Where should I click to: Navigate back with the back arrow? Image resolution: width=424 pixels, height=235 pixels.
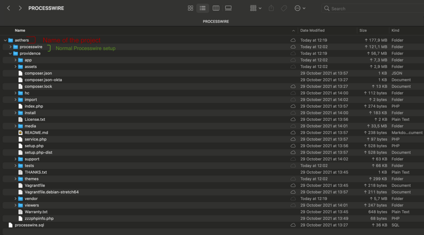coord(8,8)
